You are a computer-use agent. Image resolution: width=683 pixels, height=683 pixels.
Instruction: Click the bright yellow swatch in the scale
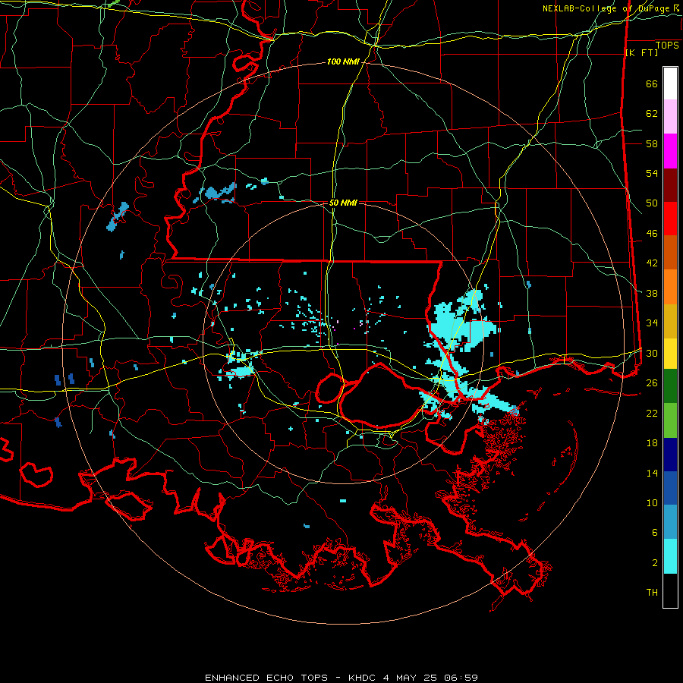pos(670,354)
